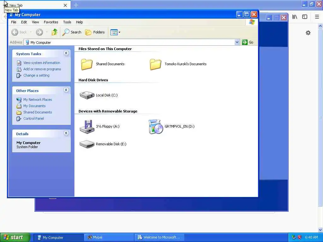Click View system information link

click(x=42, y=63)
